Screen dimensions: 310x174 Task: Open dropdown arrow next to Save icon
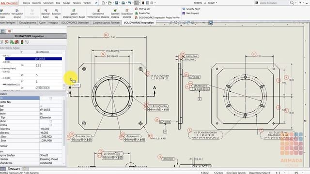120,3
